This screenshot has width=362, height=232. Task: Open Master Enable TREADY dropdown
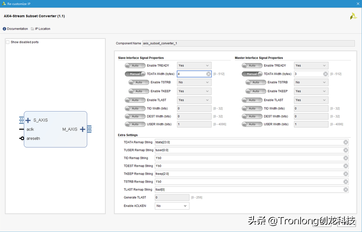click(311, 66)
